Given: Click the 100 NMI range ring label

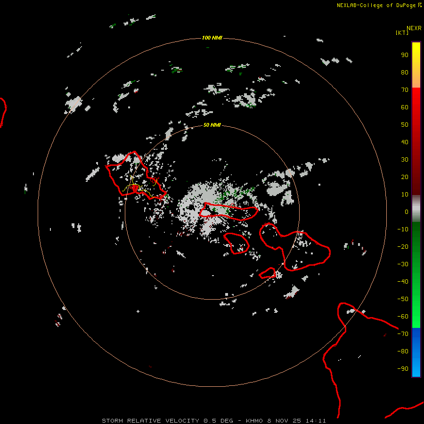Looking at the screenshot, I should [x=212, y=38].
